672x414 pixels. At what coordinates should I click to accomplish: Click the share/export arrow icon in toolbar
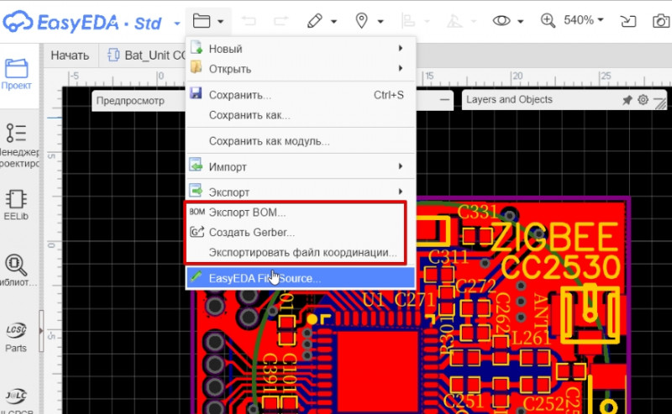[627, 20]
